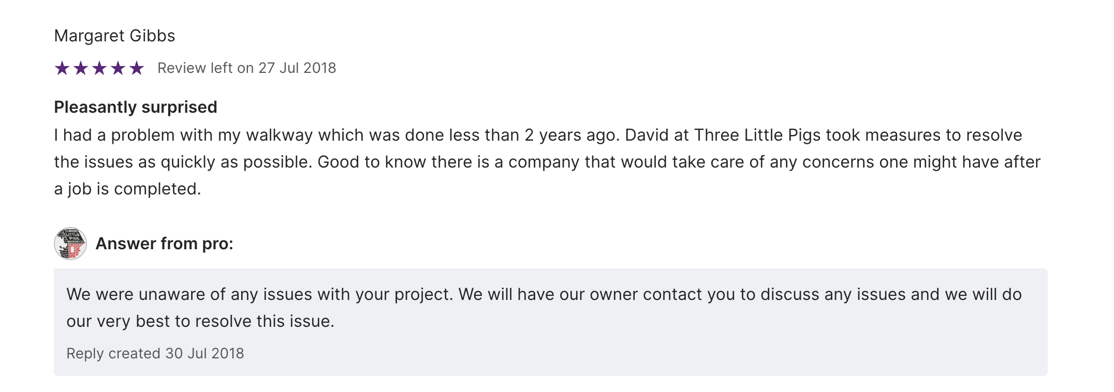
Task: Click the 'Review left on 27 Jul 2018' date
Action: click(x=246, y=68)
